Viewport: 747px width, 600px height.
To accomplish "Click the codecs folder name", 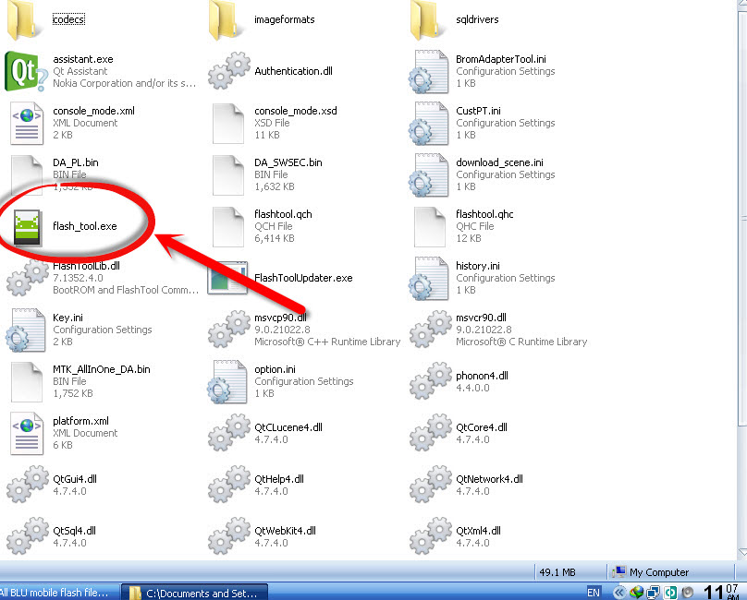I will pyautogui.click(x=68, y=19).
